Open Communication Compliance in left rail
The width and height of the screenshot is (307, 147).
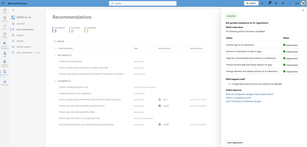point(5,45)
